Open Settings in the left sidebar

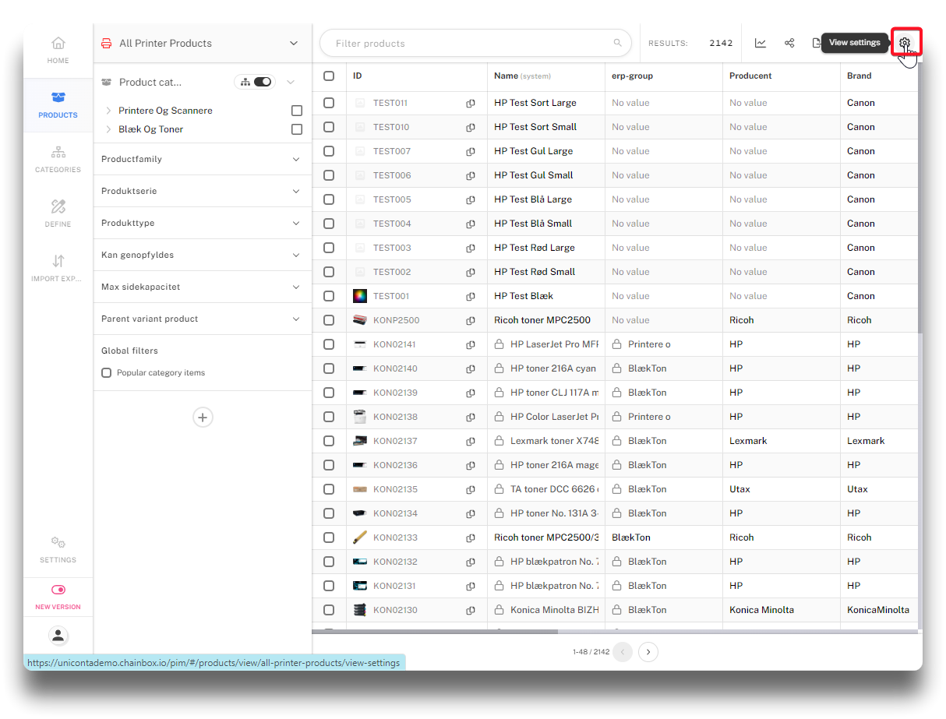coord(58,548)
